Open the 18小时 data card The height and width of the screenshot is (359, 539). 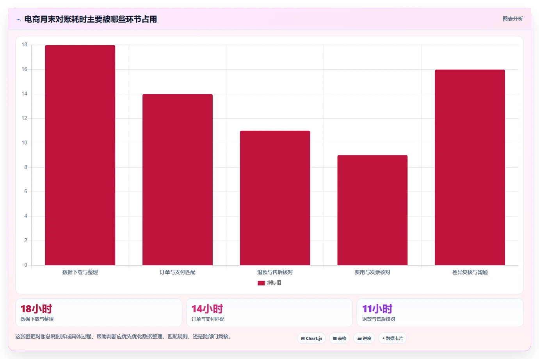click(x=99, y=313)
